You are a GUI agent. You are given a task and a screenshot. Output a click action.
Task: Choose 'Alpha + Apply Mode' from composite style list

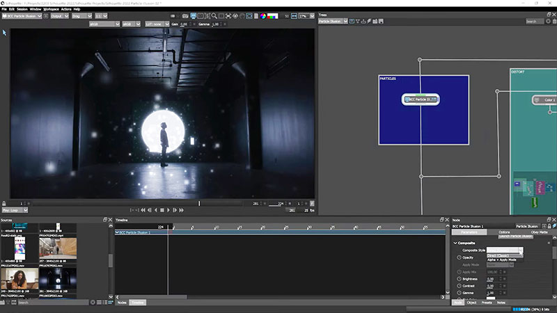(501, 259)
